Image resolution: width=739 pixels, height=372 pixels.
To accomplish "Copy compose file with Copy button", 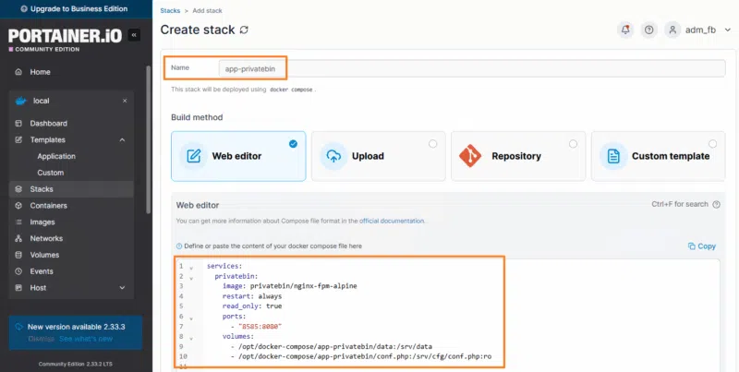I will coord(702,246).
